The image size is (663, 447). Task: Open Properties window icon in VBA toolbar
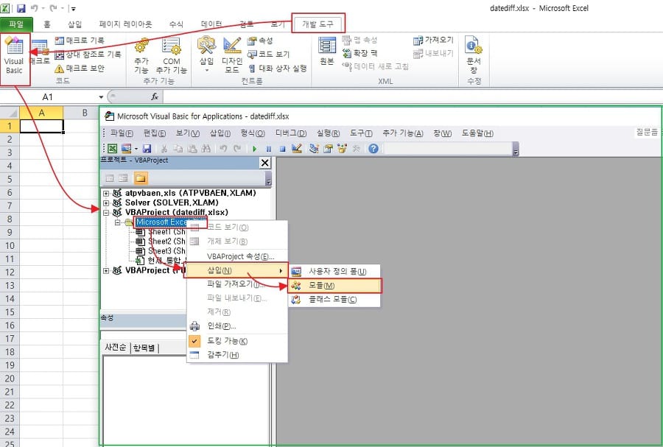click(x=328, y=148)
